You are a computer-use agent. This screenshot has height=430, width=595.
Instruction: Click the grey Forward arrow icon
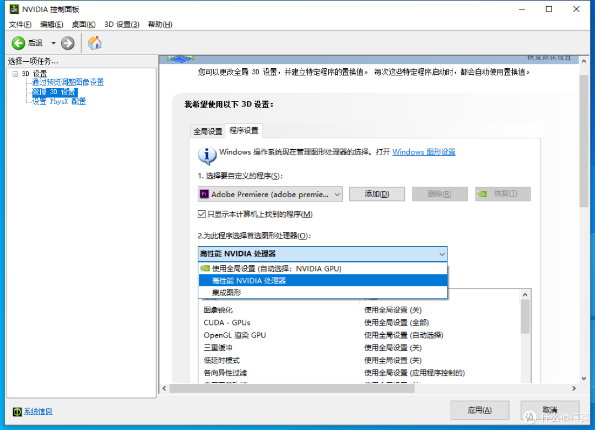tap(68, 43)
